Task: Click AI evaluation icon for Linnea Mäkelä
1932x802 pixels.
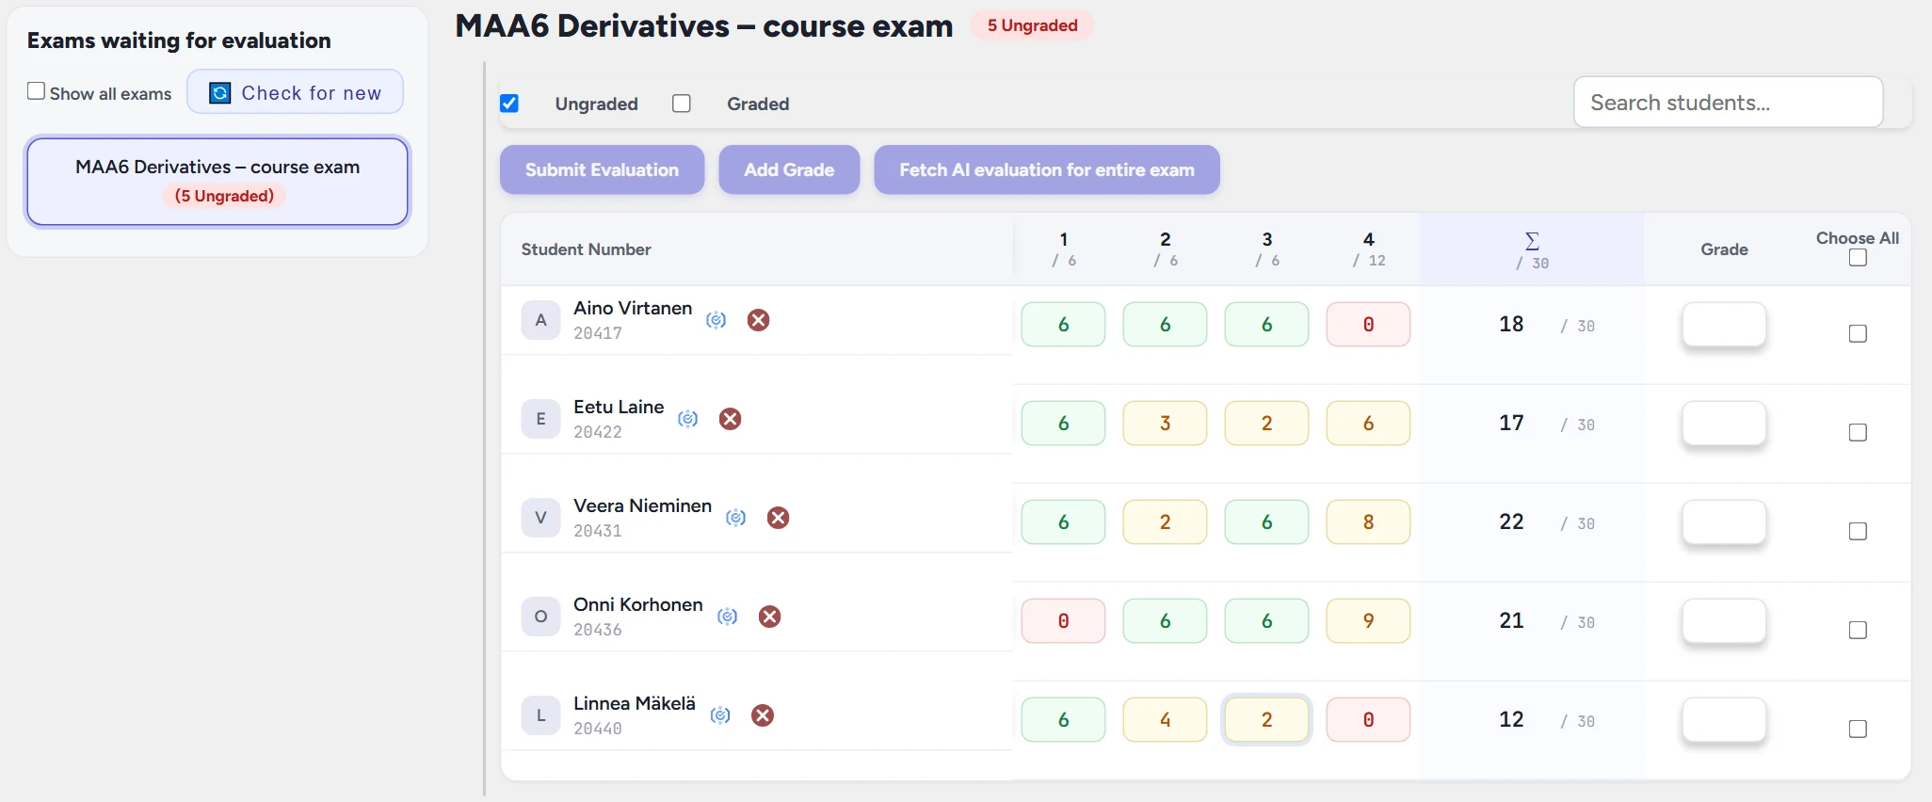Action: coord(720,715)
